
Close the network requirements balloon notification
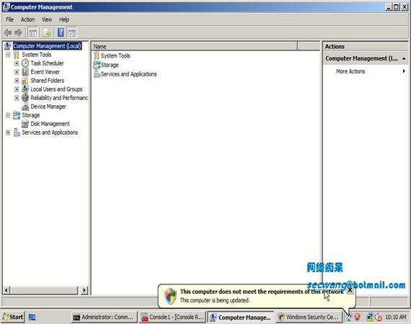point(350,290)
